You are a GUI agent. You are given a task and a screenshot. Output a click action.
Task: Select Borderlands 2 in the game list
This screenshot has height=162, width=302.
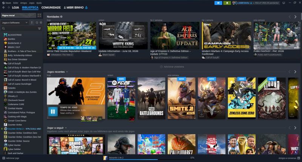[x=14, y=43]
